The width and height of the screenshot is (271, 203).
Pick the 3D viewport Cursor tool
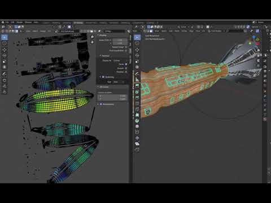click(137, 43)
